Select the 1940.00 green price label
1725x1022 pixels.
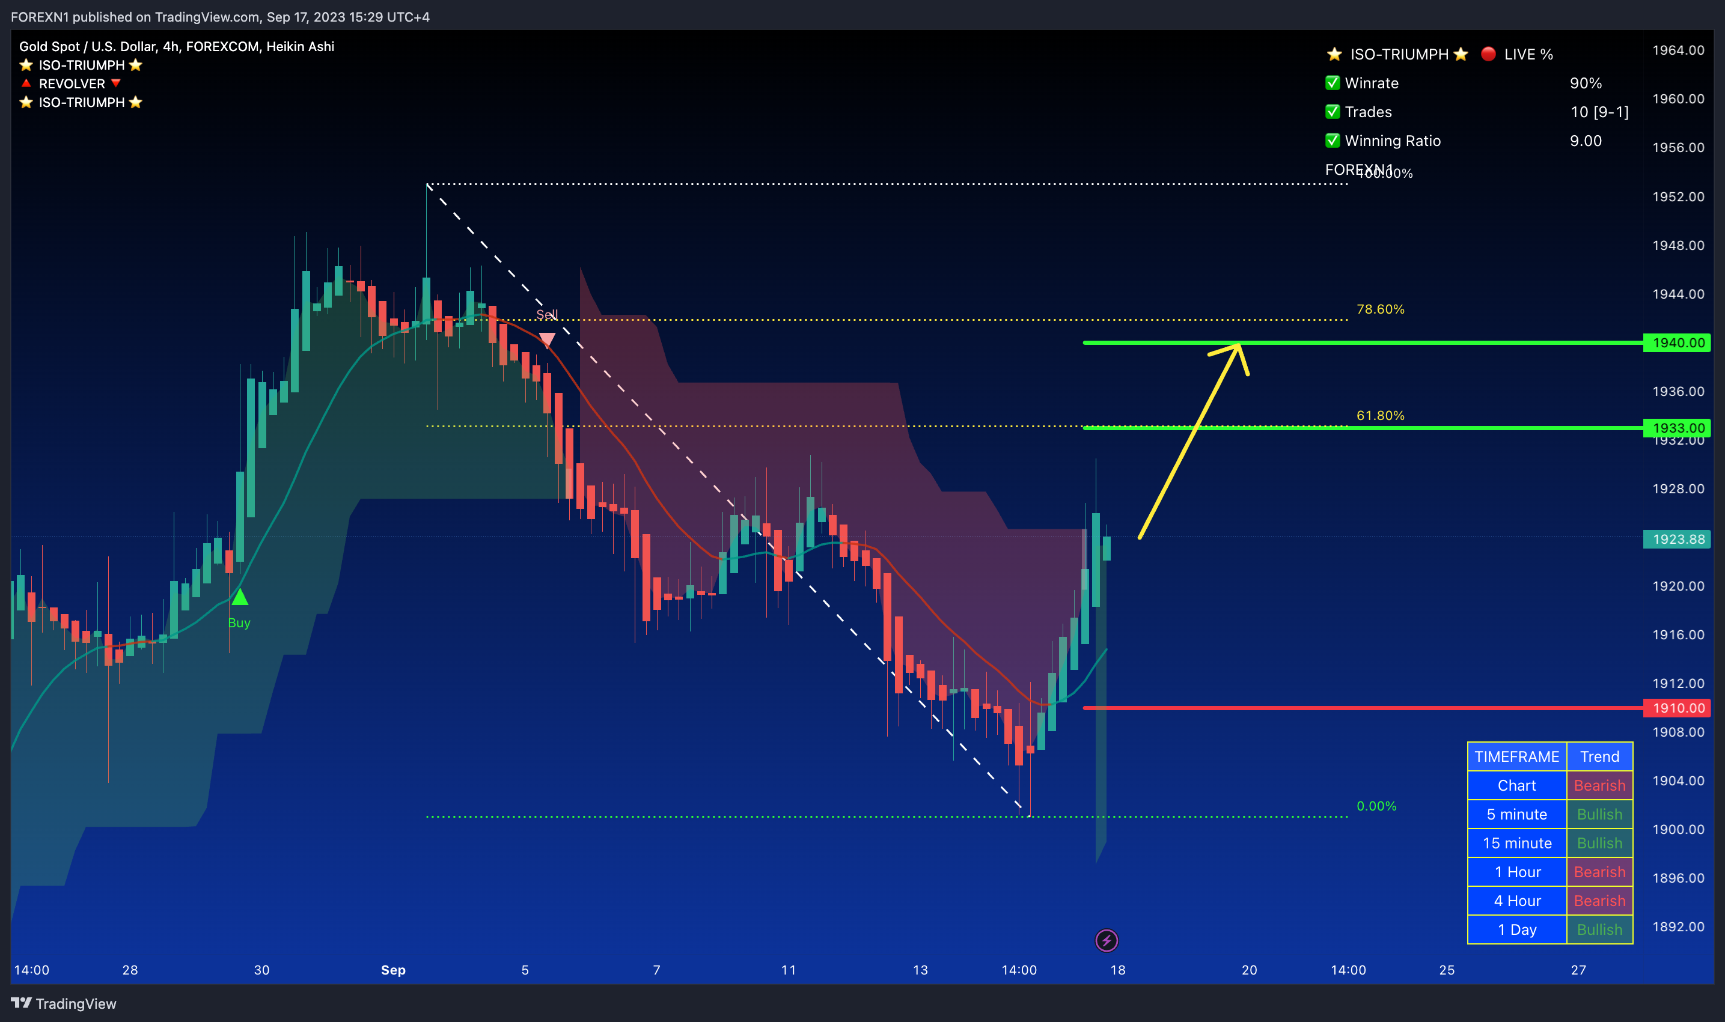click(1677, 343)
